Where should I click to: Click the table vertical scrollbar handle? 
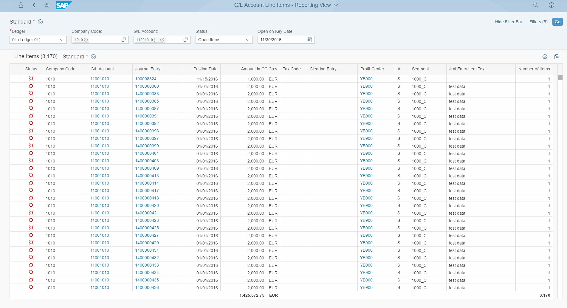tap(560, 78)
